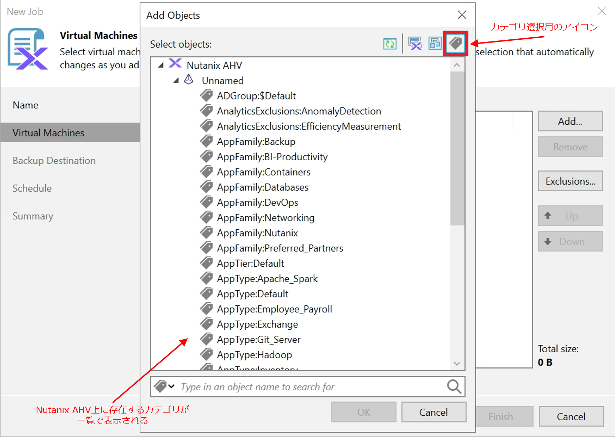The height and width of the screenshot is (437, 615).
Task: Click the tag icon beside AppType:Default
Action: [x=206, y=293]
